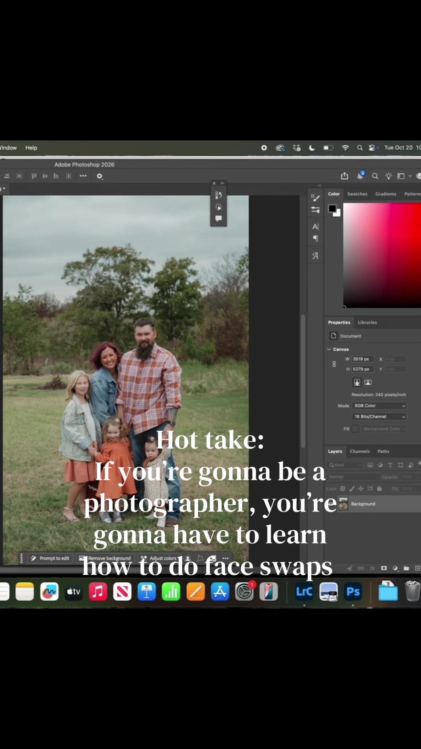This screenshot has height=749, width=421.
Task: Create a new layer with the plus icon
Action: 417,568
